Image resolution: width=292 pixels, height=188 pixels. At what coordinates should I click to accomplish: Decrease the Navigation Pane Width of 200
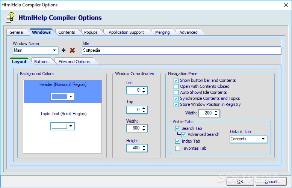216,114
